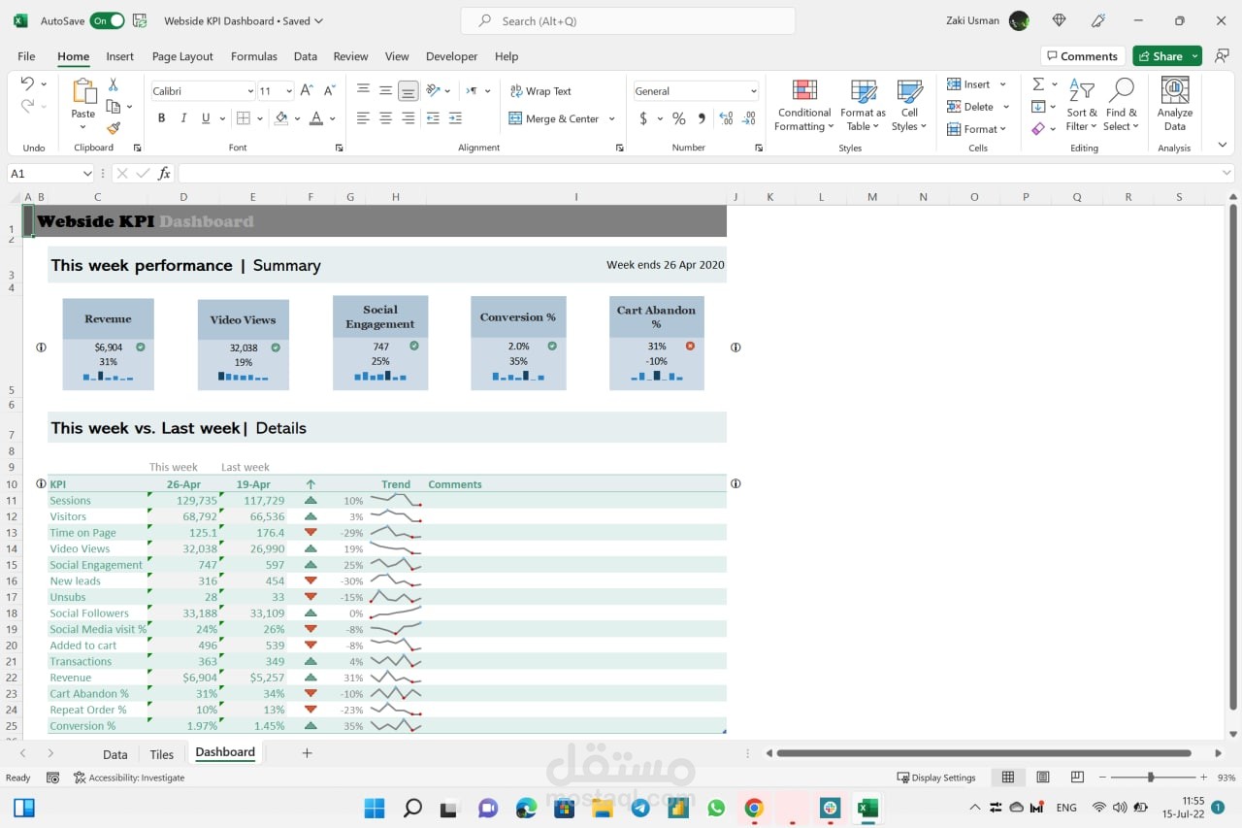This screenshot has height=828, width=1242.
Task: Open Conditional Formatting menu
Action: [x=804, y=106]
